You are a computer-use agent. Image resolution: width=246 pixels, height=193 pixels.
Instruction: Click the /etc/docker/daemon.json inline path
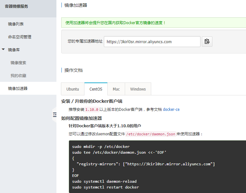(151, 134)
